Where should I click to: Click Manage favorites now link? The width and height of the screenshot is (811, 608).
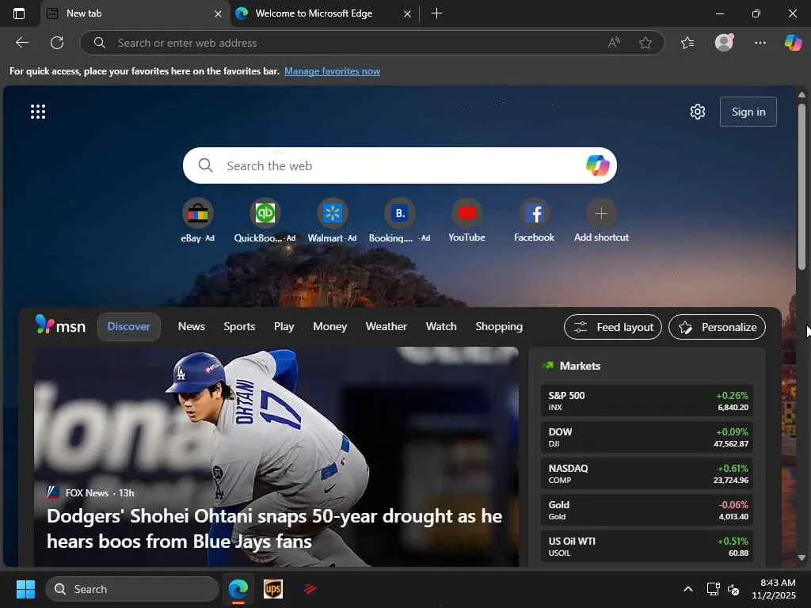[x=332, y=71]
